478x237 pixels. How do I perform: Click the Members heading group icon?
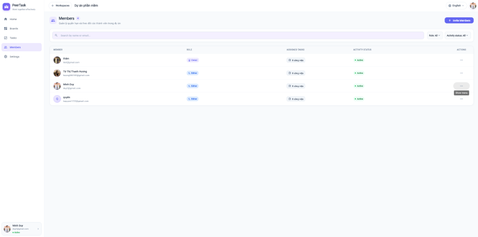(53, 21)
